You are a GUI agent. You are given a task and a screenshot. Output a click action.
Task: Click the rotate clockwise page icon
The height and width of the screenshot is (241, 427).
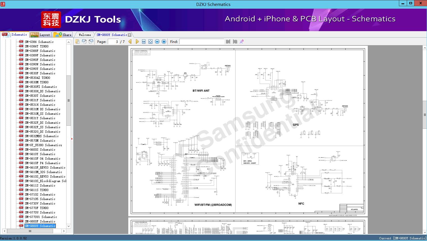click(x=91, y=42)
